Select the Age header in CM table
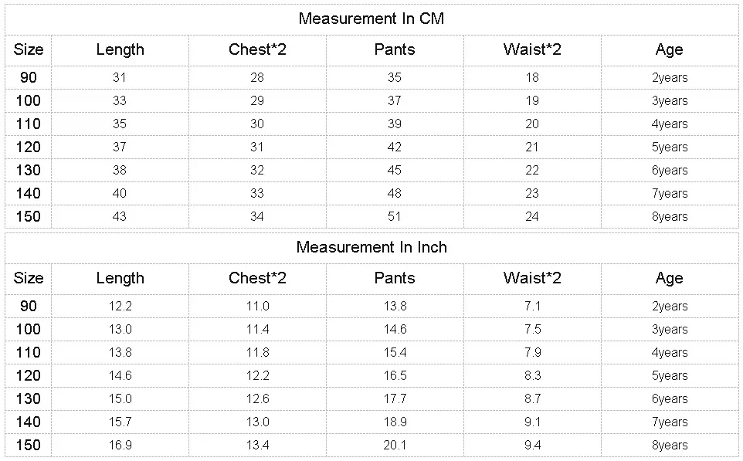 pos(669,49)
